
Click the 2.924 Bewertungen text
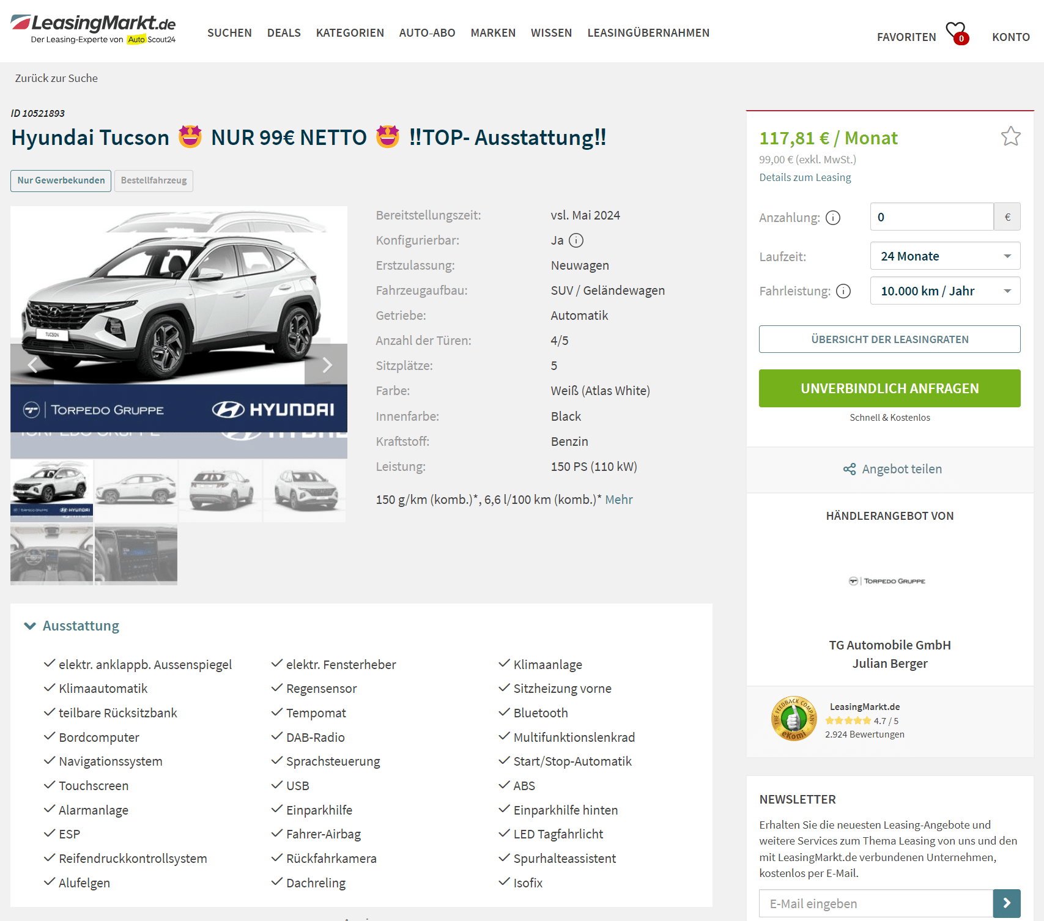coord(864,734)
